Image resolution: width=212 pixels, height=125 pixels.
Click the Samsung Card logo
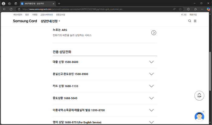click(25, 21)
